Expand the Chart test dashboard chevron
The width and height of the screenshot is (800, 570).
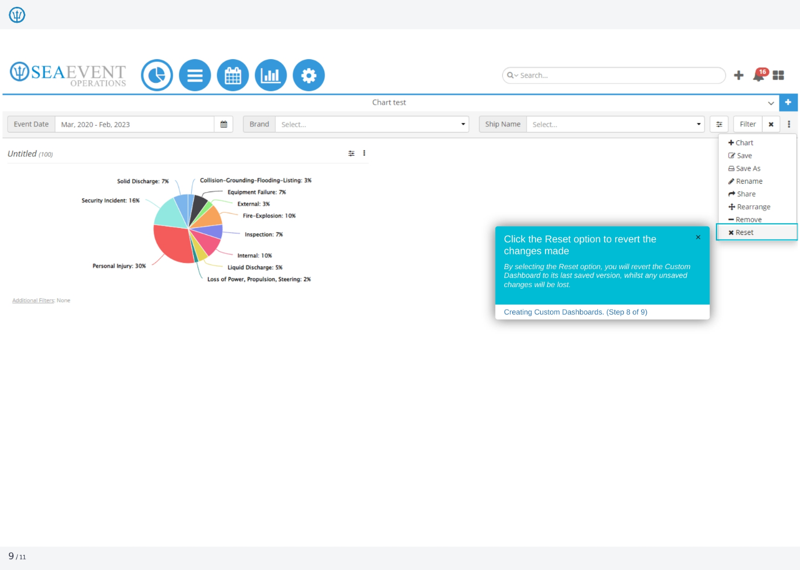771,103
